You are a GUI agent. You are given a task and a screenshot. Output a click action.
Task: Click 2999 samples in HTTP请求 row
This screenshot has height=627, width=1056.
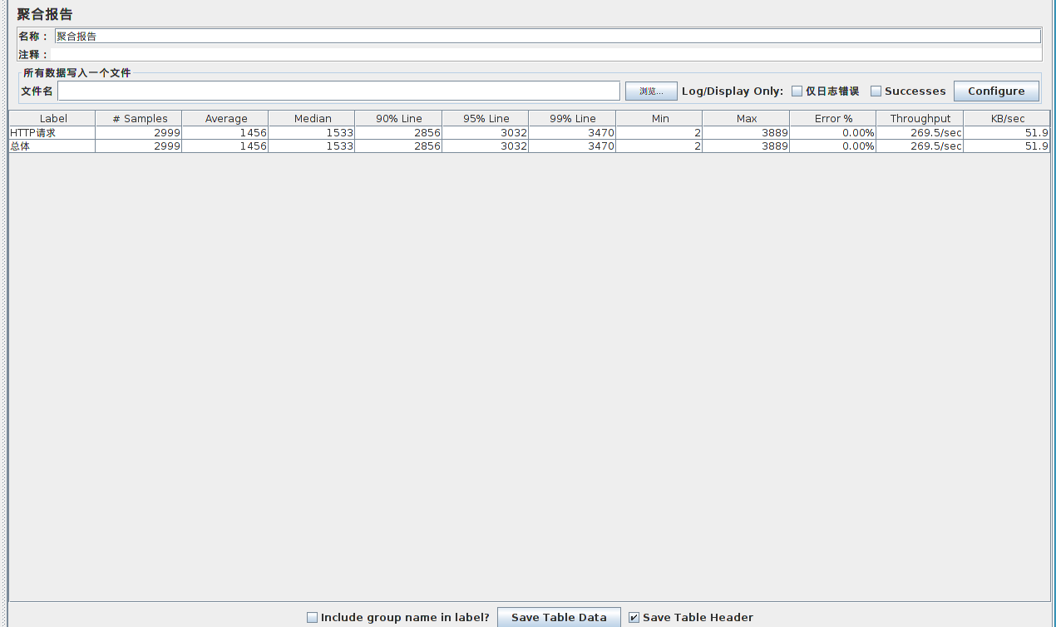coord(139,132)
